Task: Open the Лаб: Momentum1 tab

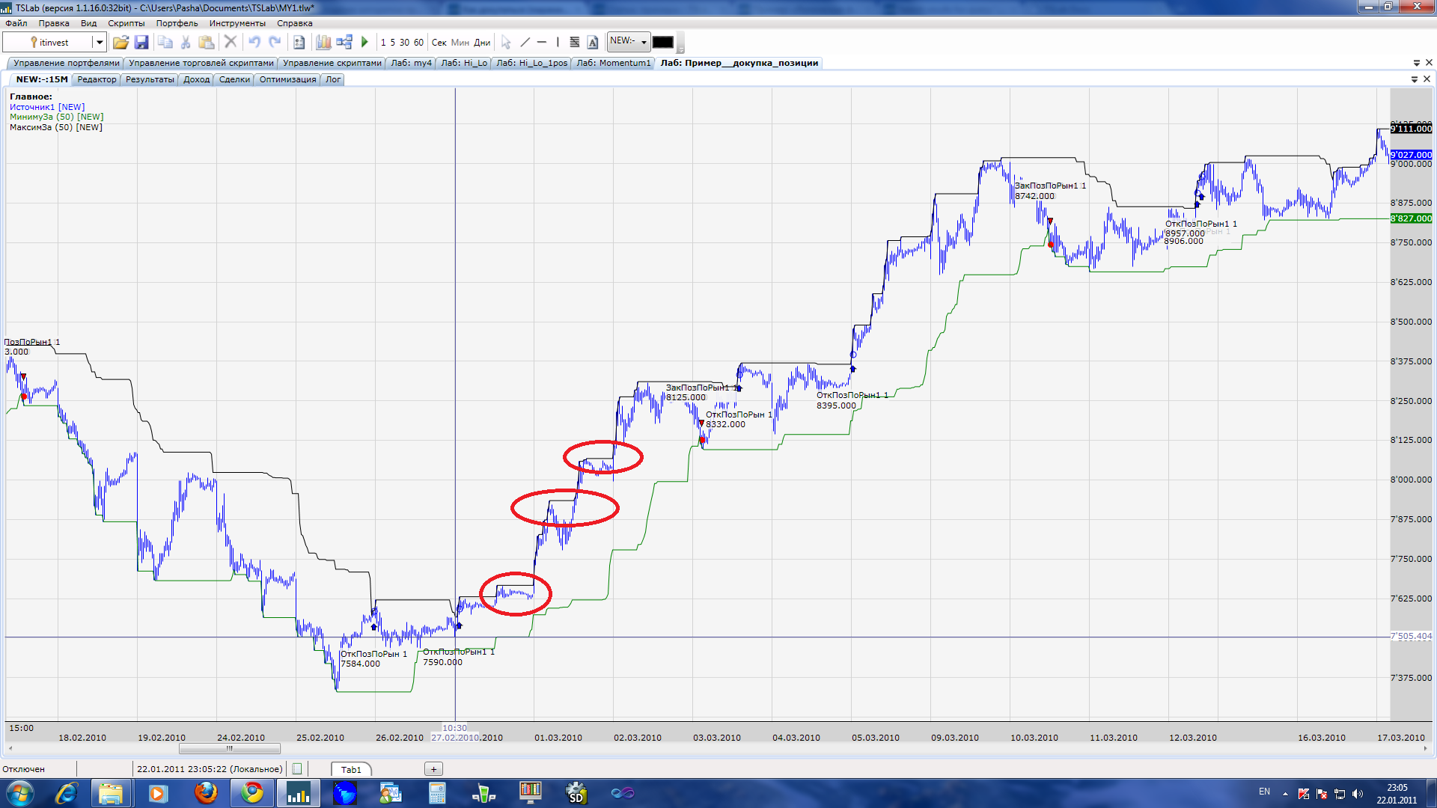Action: 613,63
